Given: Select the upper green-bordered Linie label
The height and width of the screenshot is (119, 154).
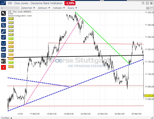Looking at the screenshot, I should pyautogui.click(x=11, y=39).
